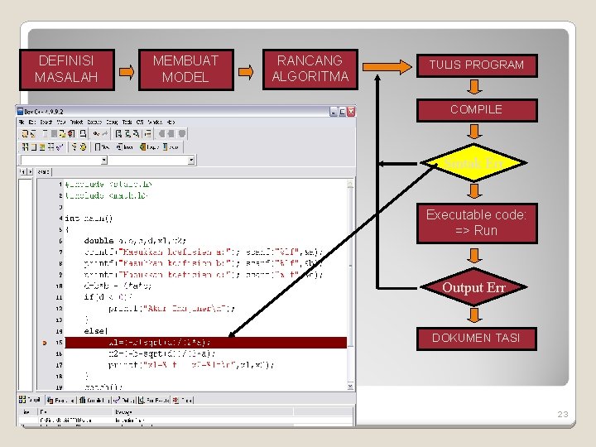
Task: Click the left tab-scroll arrow above editor
Action: 22,172
